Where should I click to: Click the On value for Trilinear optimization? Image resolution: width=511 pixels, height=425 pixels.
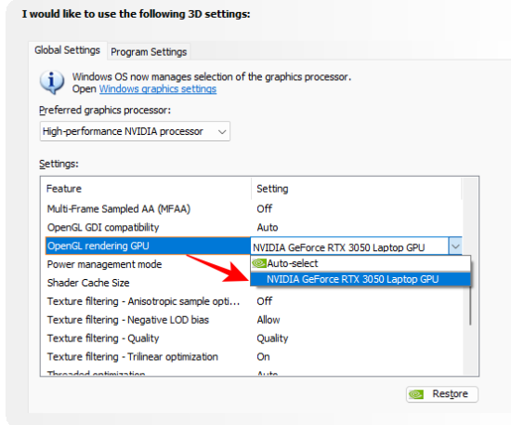coord(263,357)
